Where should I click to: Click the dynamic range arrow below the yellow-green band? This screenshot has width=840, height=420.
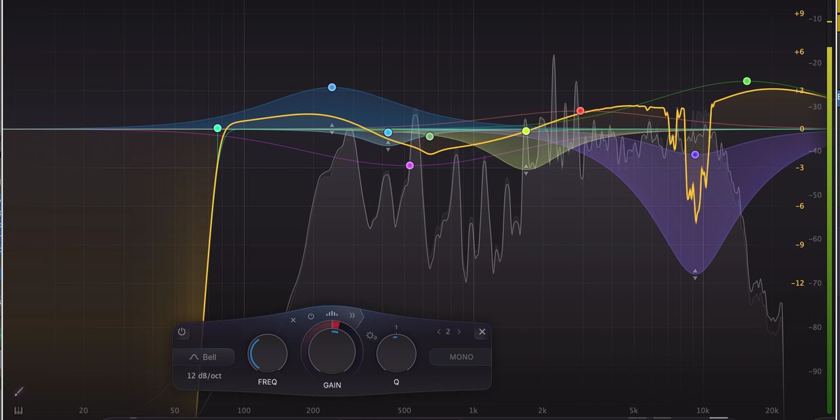pyautogui.click(x=526, y=173)
